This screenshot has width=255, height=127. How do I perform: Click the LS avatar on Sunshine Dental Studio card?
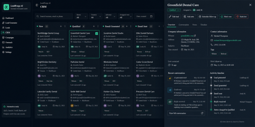(105, 47)
